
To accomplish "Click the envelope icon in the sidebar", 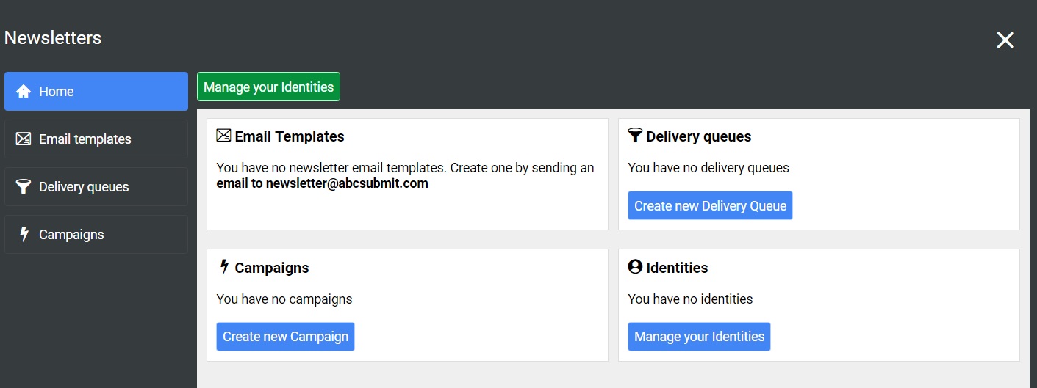I will click(x=24, y=139).
